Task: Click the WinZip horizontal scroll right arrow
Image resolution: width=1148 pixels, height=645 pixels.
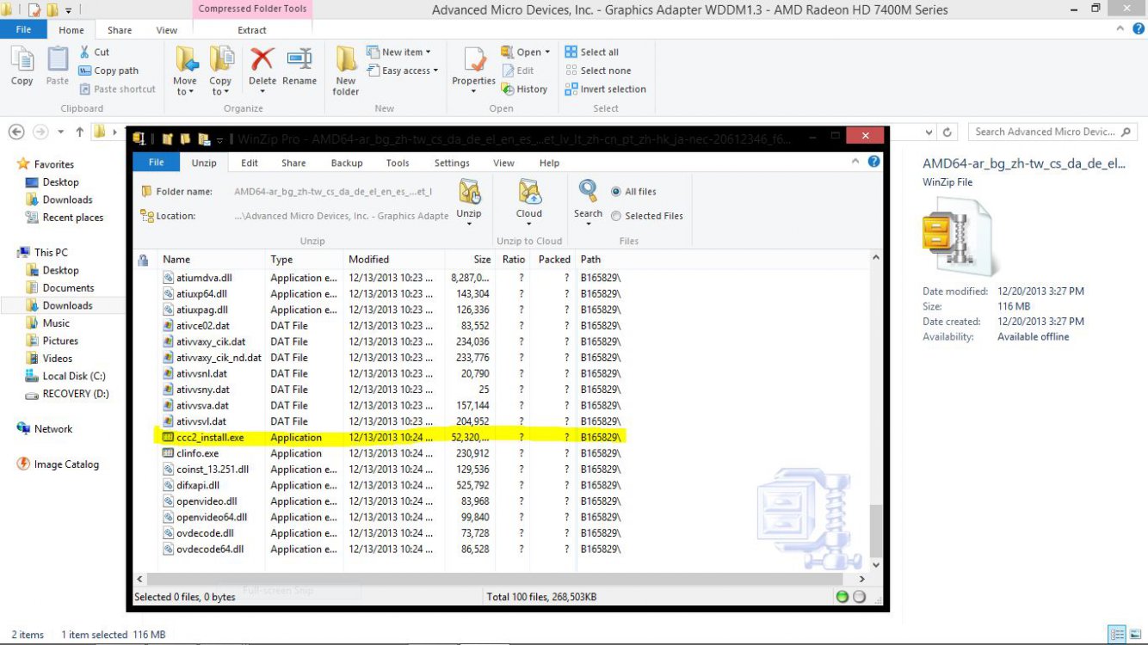Action: point(863,580)
